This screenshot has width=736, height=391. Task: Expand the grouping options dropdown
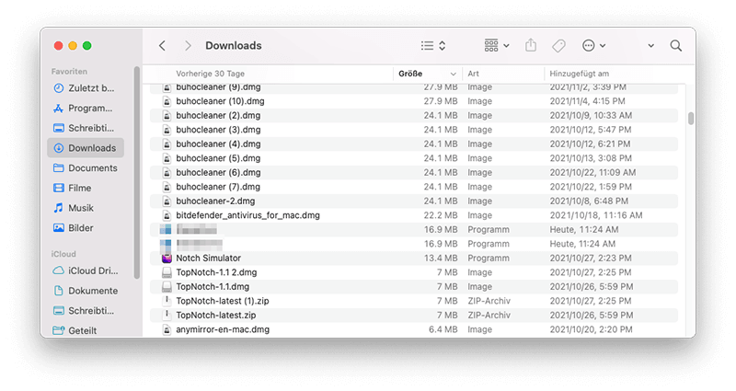pos(497,46)
